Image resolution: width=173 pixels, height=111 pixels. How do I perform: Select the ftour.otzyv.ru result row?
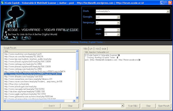(x=17, y=84)
